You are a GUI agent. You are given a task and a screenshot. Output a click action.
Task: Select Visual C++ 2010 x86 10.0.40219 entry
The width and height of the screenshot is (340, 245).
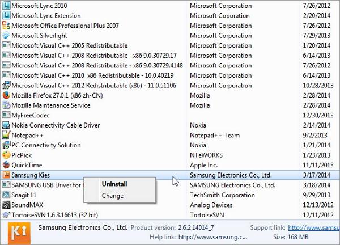tap(92, 75)
